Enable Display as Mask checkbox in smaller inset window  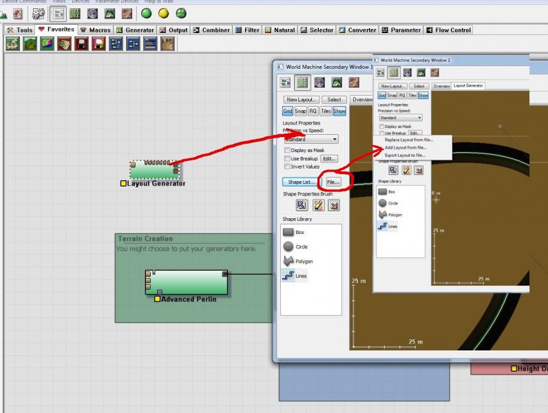[x=381, y=127]
